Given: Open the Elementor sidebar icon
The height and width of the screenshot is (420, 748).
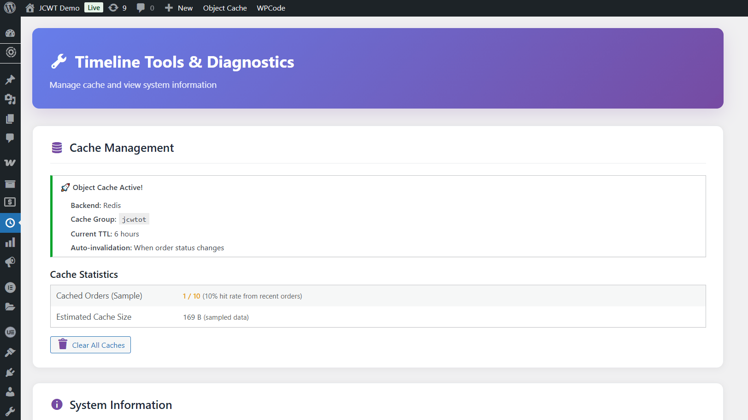Looking at the screenshot, I should tap(10, 287).
